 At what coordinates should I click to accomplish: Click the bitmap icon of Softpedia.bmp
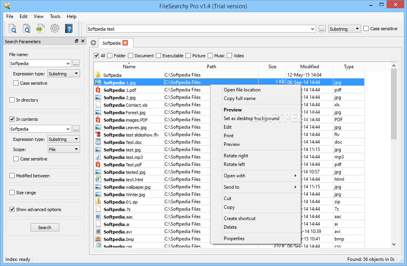click(98, 239)
